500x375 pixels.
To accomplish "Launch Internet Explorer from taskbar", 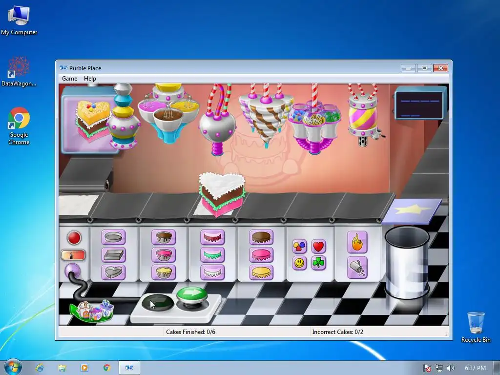I will pyautogui.click(x=40, y=368).
